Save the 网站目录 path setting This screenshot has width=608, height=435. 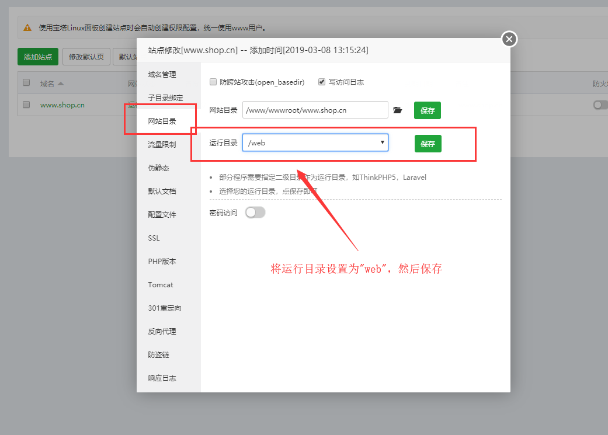click(x=428, y=110)
